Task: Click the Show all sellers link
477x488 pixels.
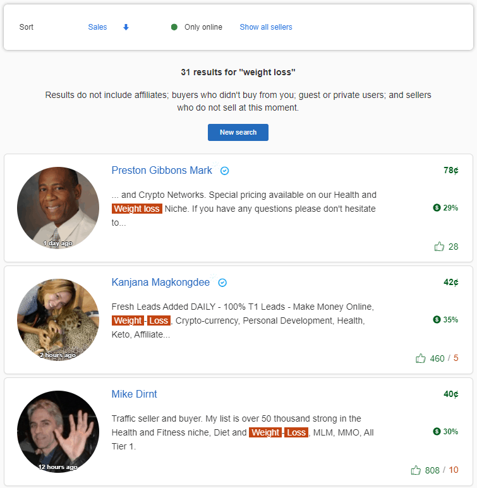Action: (x=265, y=27)
